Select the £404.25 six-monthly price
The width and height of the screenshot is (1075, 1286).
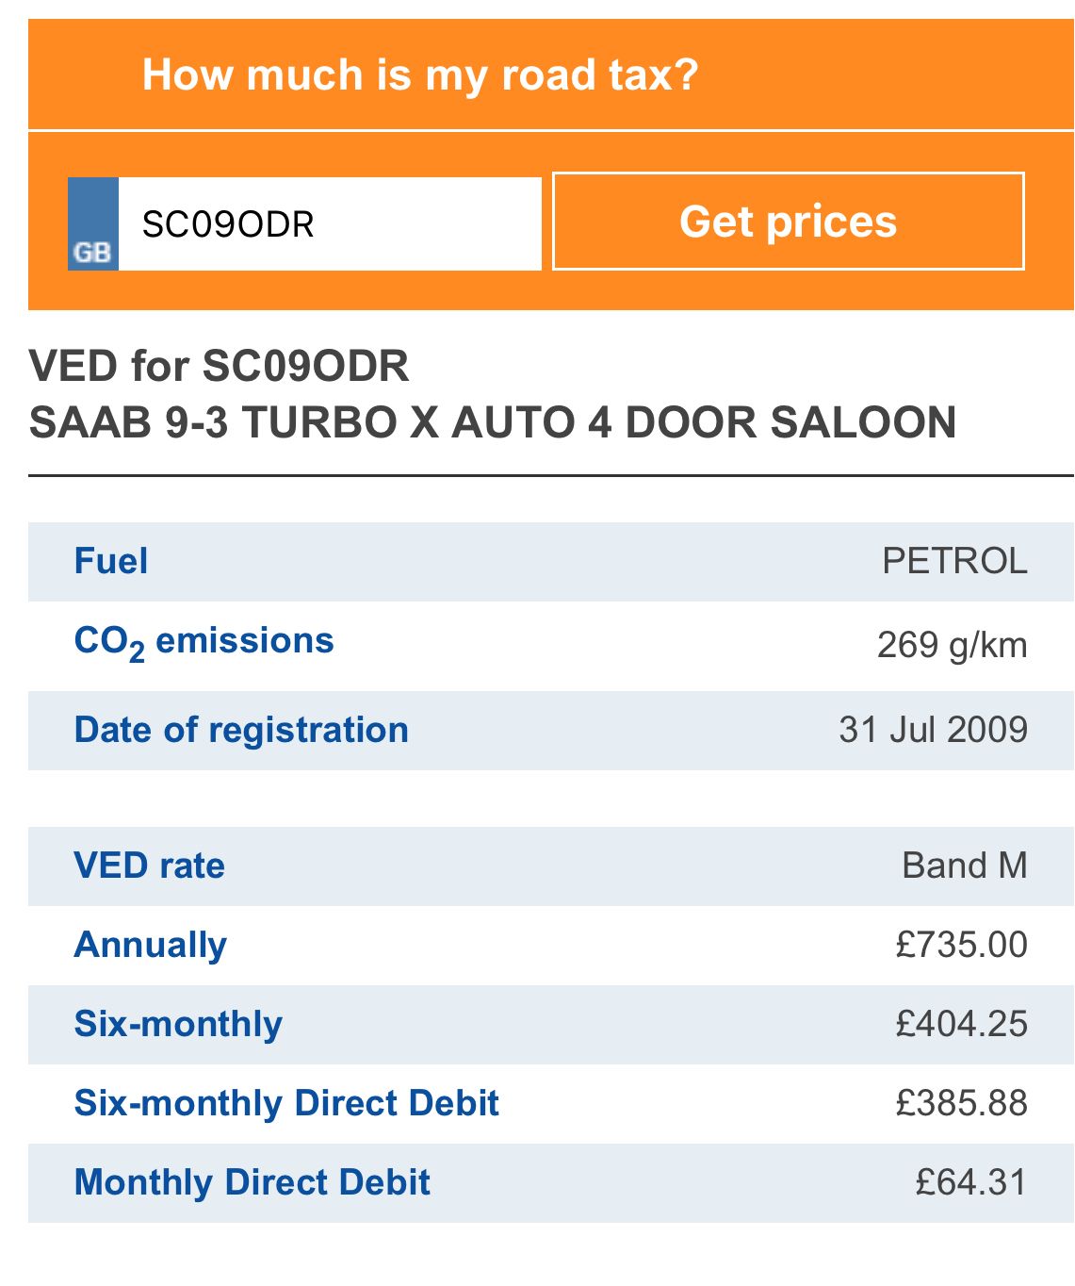point(961,1025)
